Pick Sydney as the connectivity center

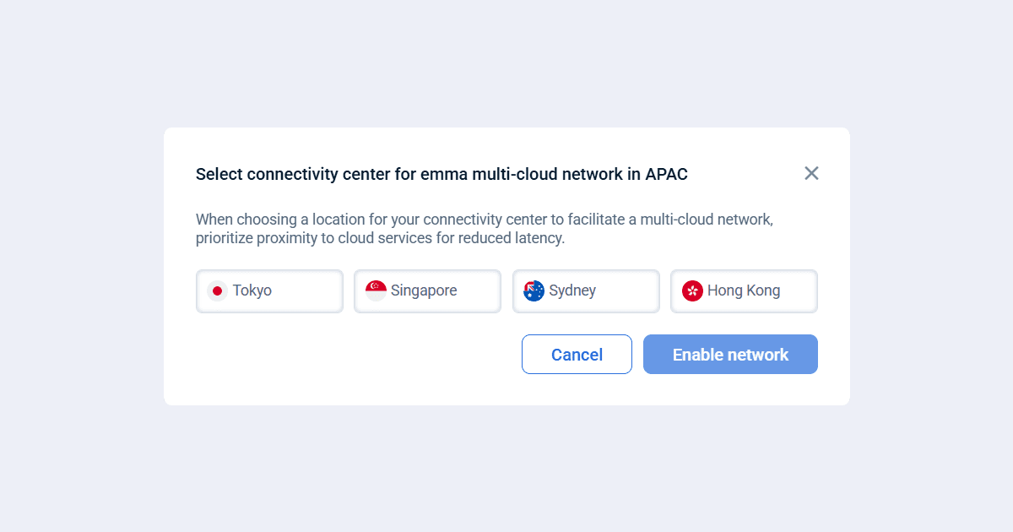(586, 291)
